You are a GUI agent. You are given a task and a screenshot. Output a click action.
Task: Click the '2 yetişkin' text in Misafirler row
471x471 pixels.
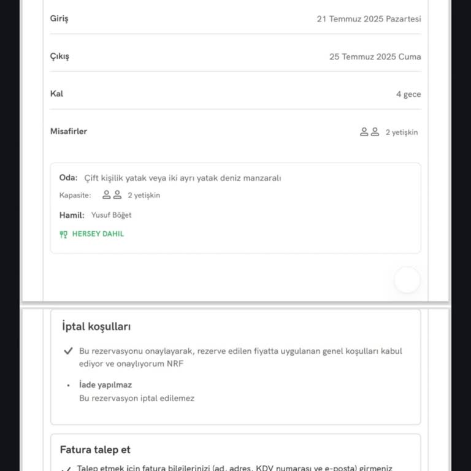[x=402, y=132]
